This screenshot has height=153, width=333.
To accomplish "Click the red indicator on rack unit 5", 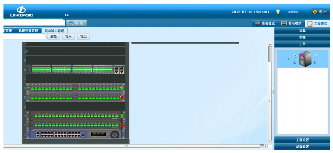I will tap(122, 98).
